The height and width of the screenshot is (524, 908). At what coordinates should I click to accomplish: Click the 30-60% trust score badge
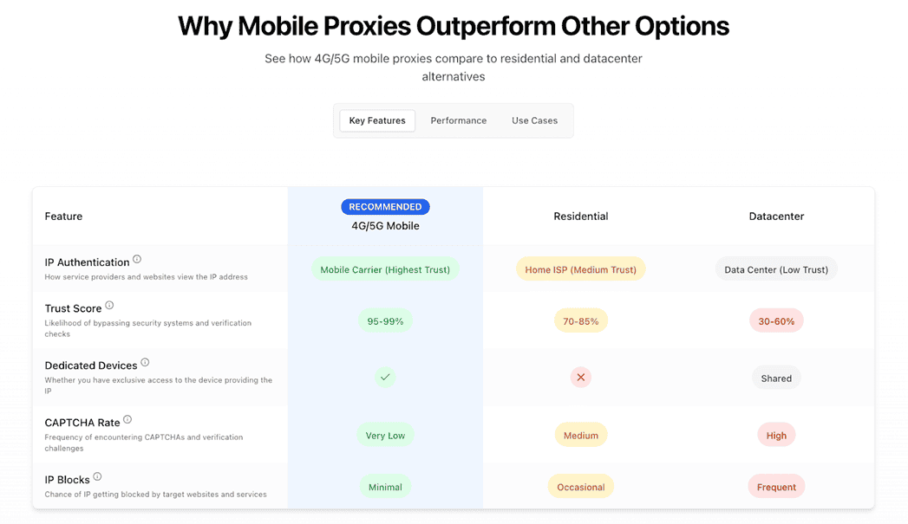click(x=776, y=321)
